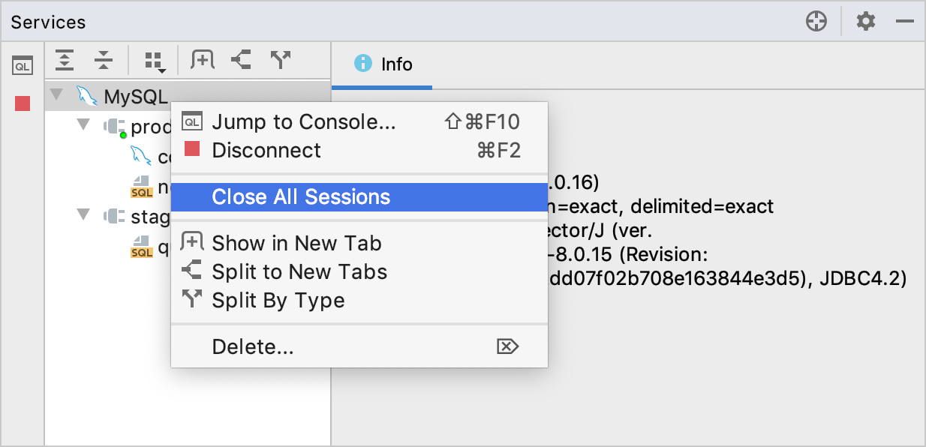Click Open Each in New Tab toolbar icon
Image resolution: width=926 pixels, height=447 pixels.
point(241,60)
